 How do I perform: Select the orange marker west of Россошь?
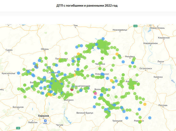click(x=145, y=104)
